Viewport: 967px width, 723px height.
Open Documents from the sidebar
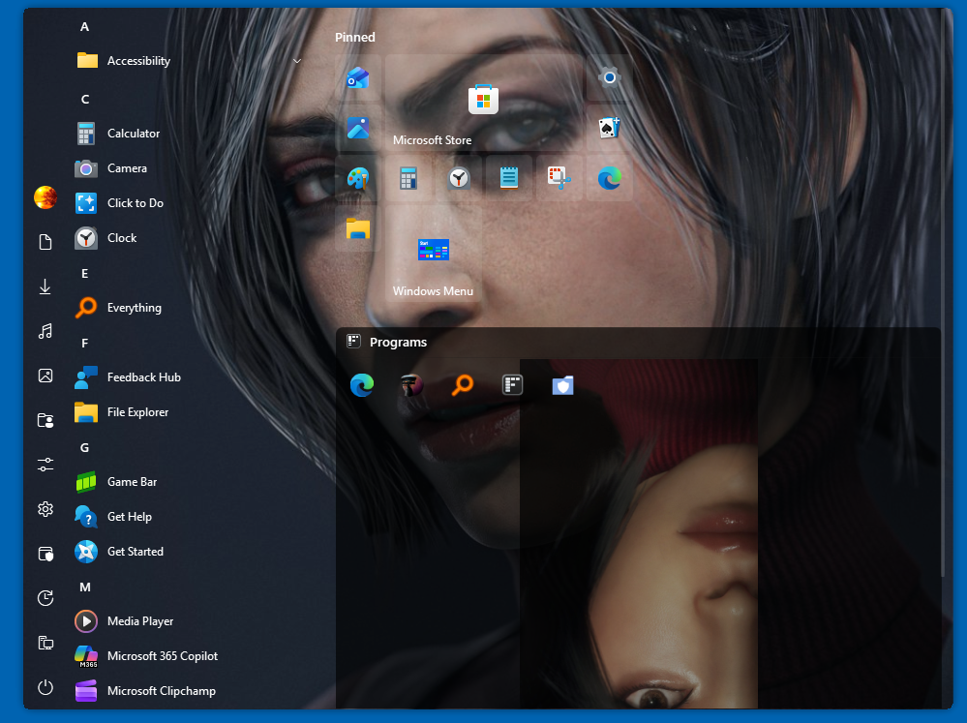tap(45, 242)
